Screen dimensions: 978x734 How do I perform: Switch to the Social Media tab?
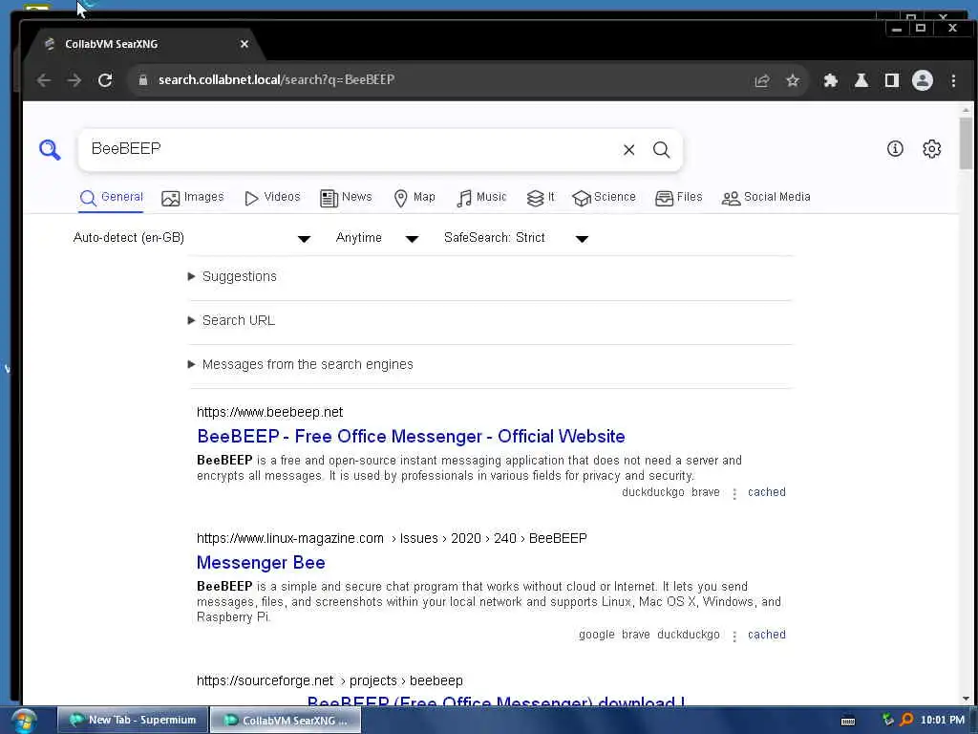coord(766,198)
